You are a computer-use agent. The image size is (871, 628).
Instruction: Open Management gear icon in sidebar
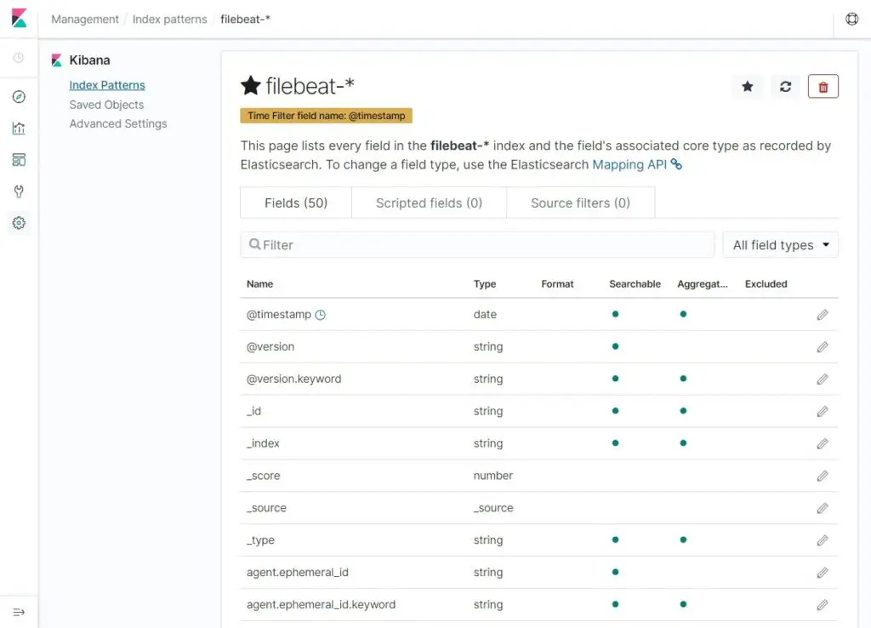pos(19,223)
